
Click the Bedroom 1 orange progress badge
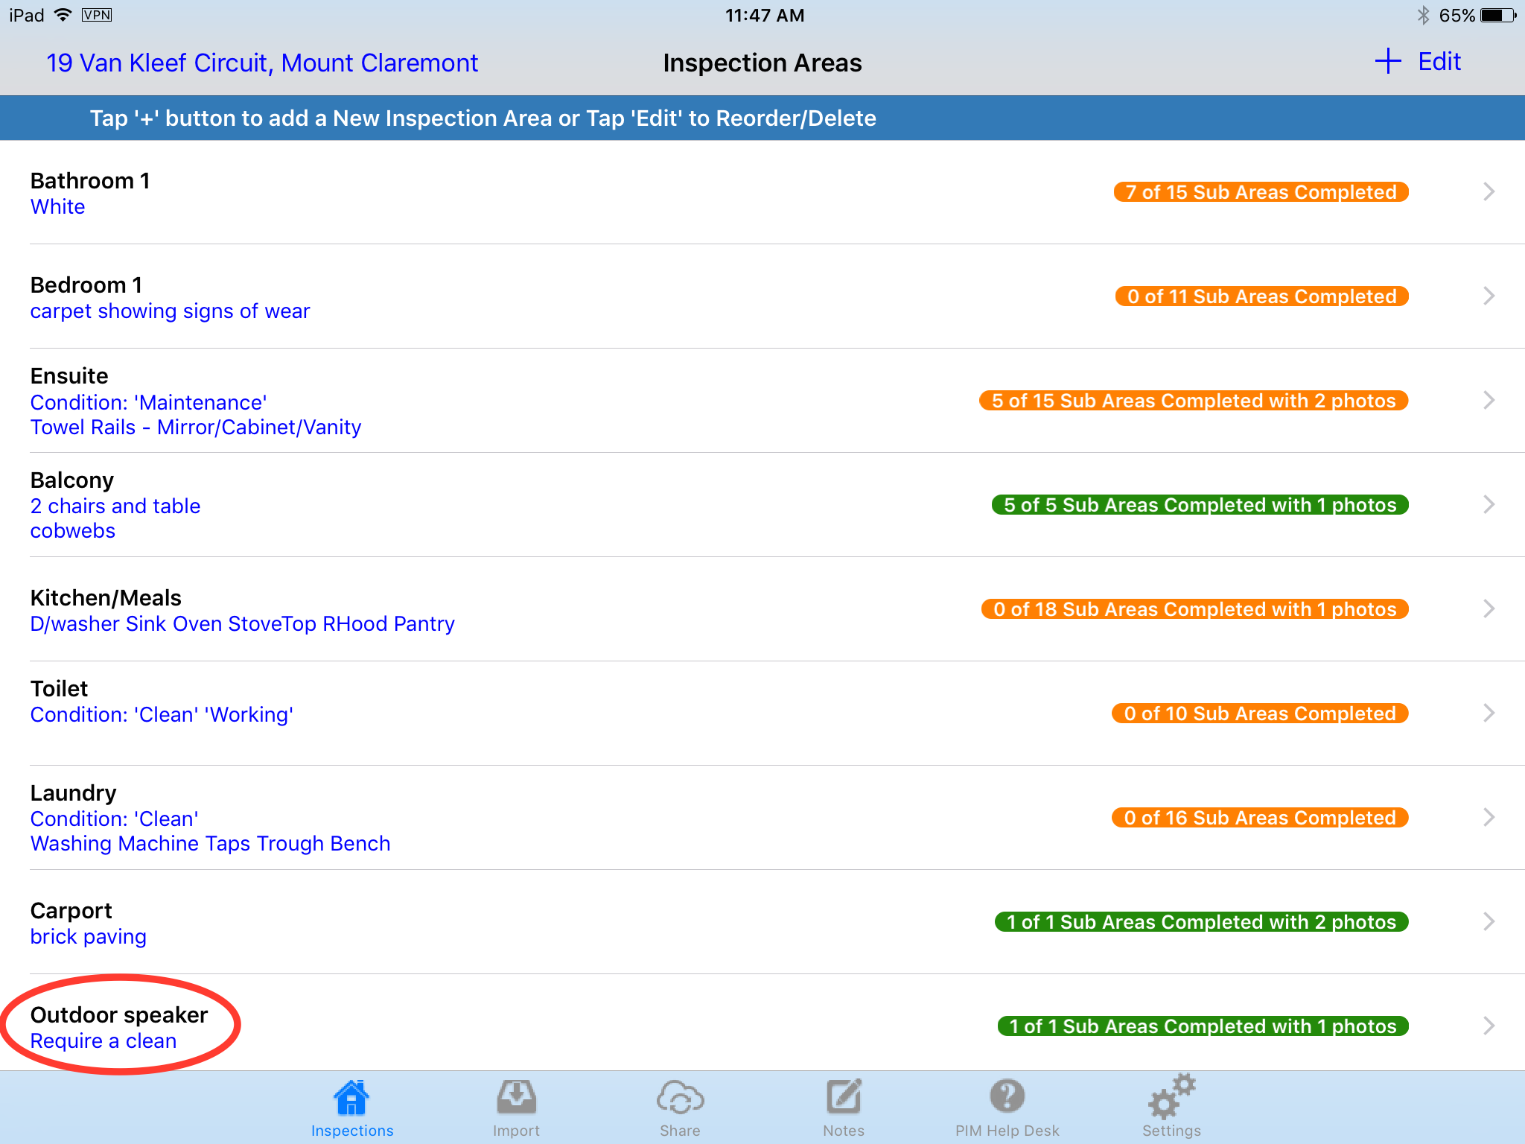1261,296
